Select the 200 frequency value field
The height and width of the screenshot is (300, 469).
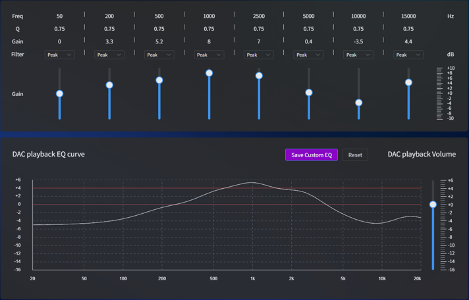pyautogui.click(x=109, y=16)
